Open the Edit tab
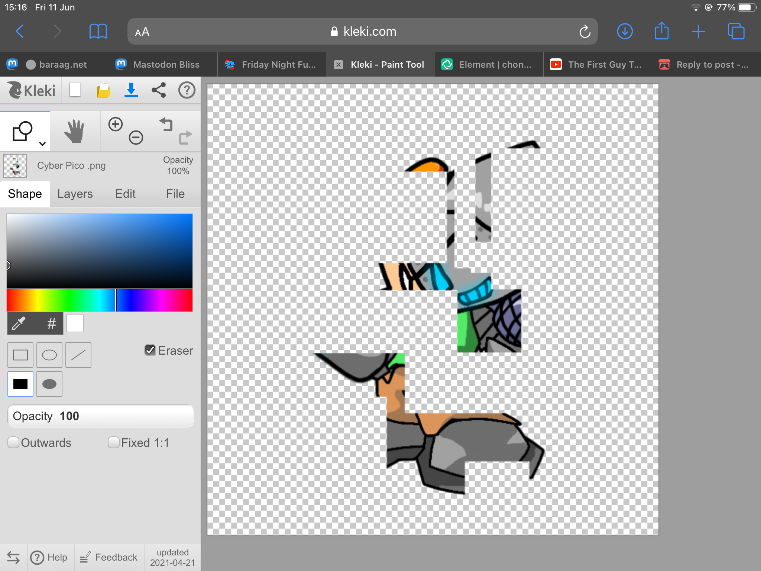 coord(125,194)
